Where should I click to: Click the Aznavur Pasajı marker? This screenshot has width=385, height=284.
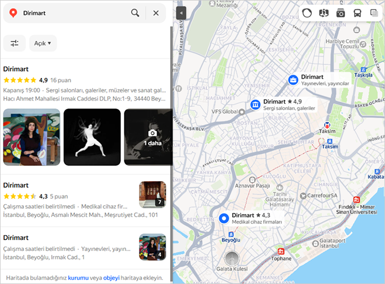(x=252, y=179)
